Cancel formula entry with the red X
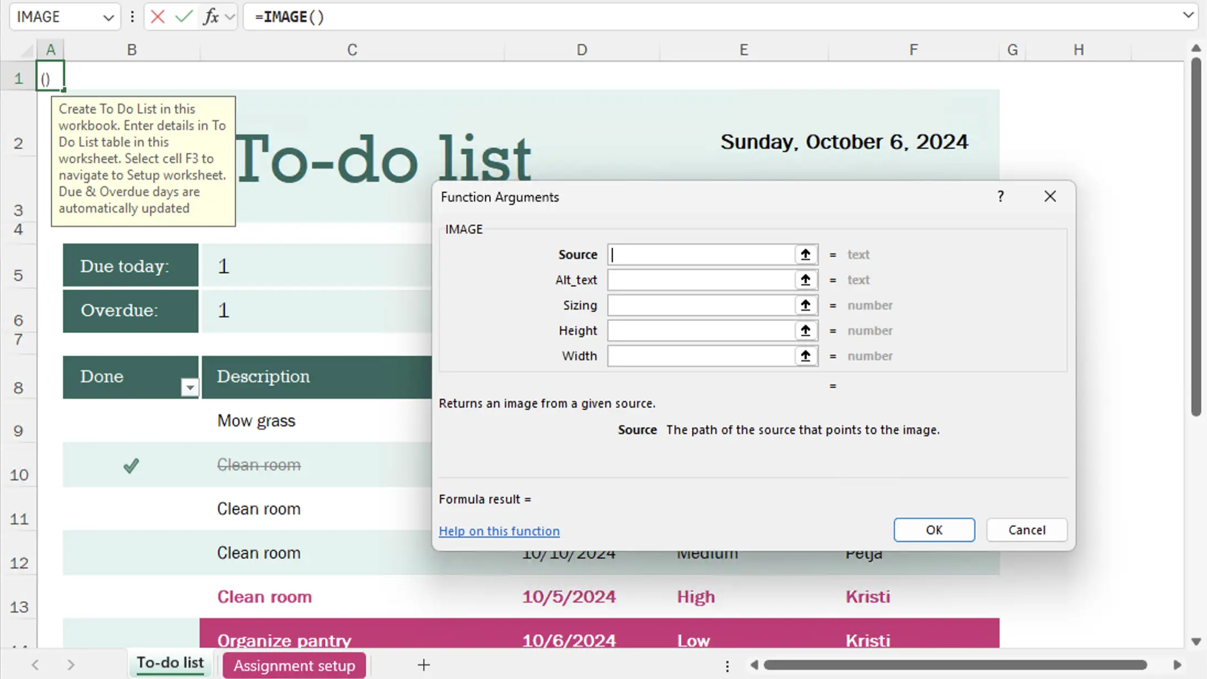Viewport: 1207px width, 679px height. click(158, 17)
